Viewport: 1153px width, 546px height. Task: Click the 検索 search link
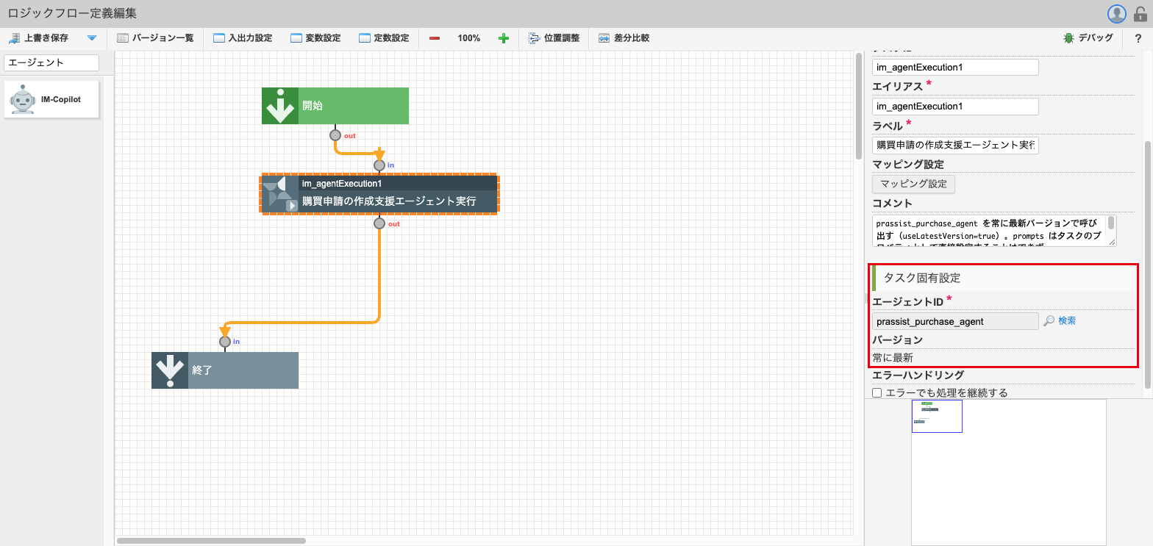[x=1067, y=321]
